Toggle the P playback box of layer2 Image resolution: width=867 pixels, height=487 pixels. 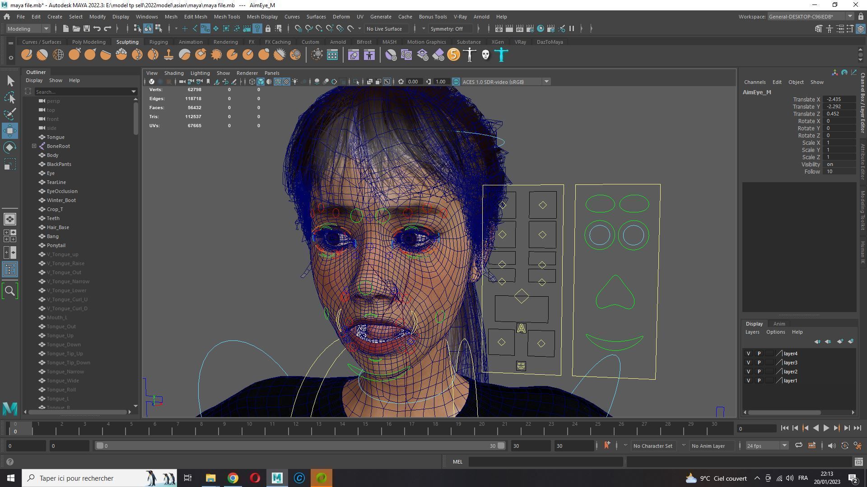pyautogui.click(x=759, y=372)
